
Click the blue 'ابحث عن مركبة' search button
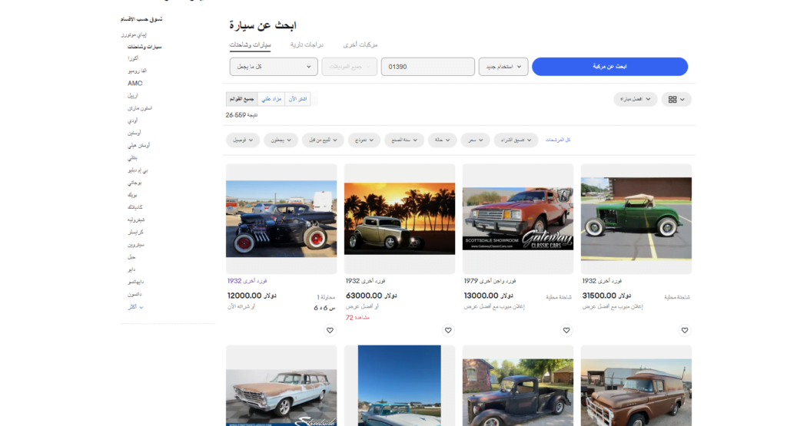(609, 67)
